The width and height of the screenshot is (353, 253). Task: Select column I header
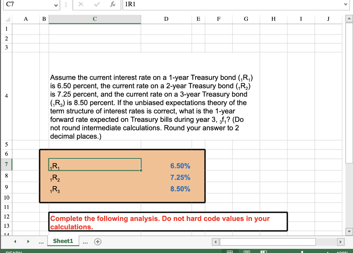point(301,19)
